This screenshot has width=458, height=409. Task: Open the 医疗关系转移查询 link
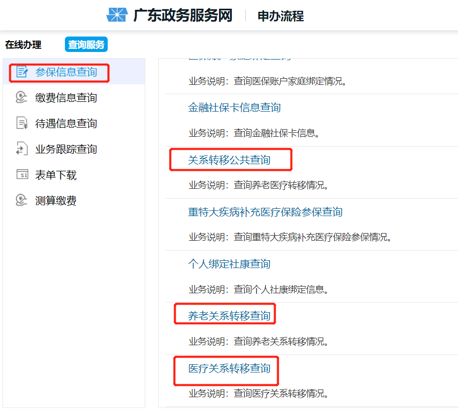[229, 368]
